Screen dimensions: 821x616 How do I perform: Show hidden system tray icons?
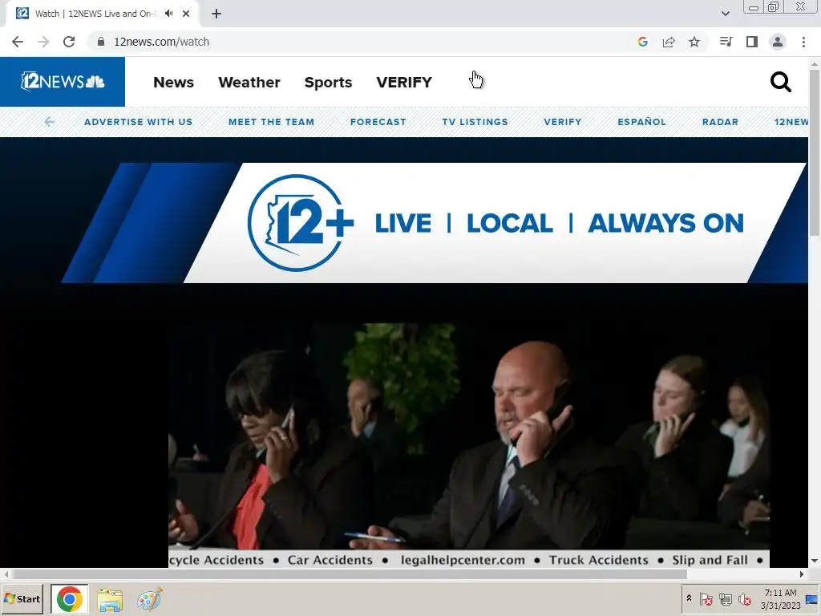(689, 598)
